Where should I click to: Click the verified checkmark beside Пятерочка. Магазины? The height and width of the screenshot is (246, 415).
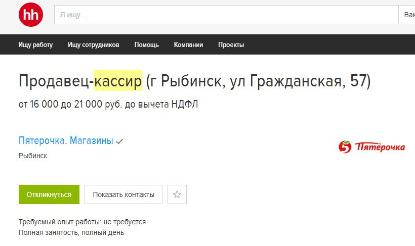coord(119,141)
